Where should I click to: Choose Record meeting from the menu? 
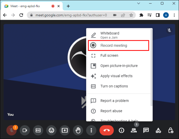118,45
